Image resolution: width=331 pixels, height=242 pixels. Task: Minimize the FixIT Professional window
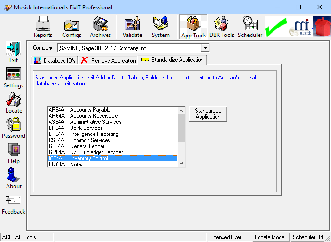pyautogui.click(x=277, y=7)
